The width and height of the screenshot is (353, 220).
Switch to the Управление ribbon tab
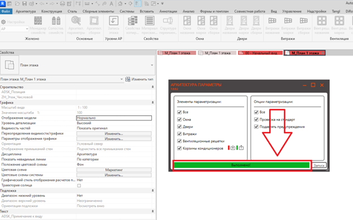292,11
